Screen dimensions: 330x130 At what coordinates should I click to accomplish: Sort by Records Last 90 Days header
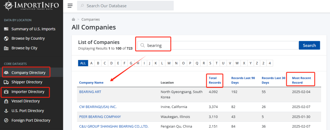[x=243, y=80]
